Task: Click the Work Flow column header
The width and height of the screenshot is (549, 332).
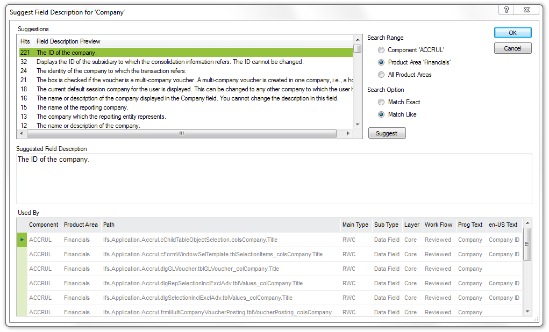Action: [438, 225]
